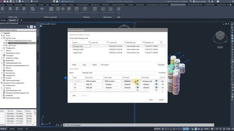Open Plan Point dropdown showing KNX_DP
Screen dimensions: 234x131
click(x=102, y=88)
